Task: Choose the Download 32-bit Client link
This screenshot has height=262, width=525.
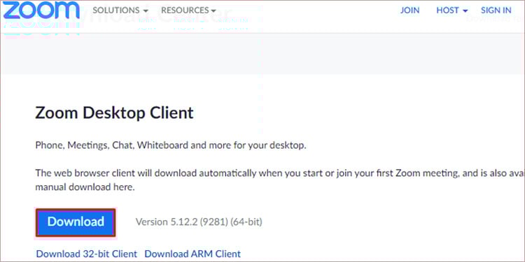Action: point(86,254)
